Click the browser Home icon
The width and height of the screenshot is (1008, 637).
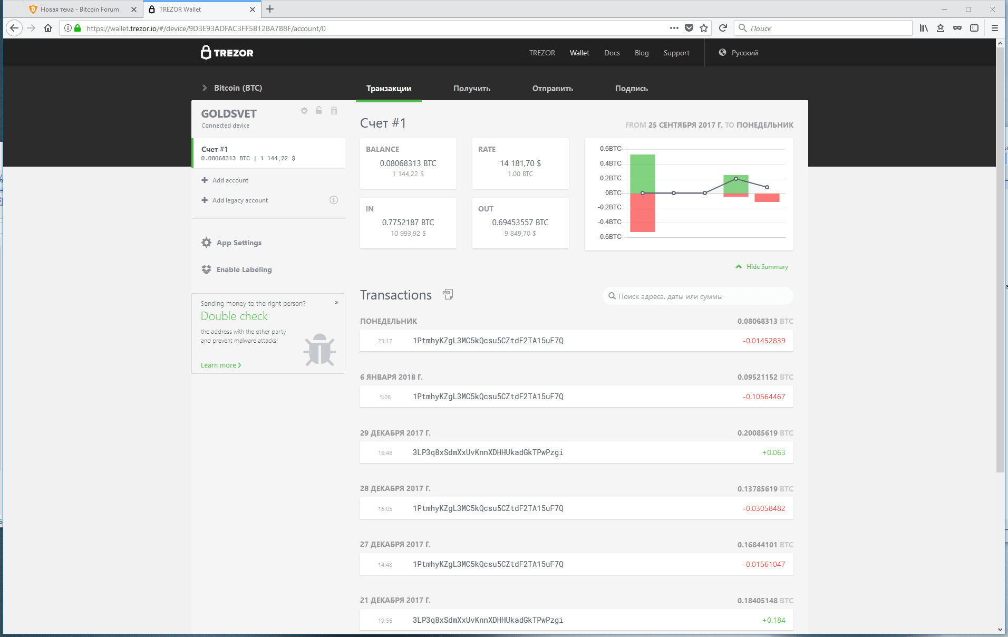pos(48,28)
